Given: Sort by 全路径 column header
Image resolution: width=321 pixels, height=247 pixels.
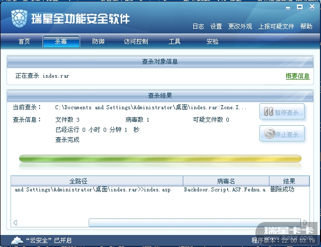Looking at the screenshot, I should (97, 181).
